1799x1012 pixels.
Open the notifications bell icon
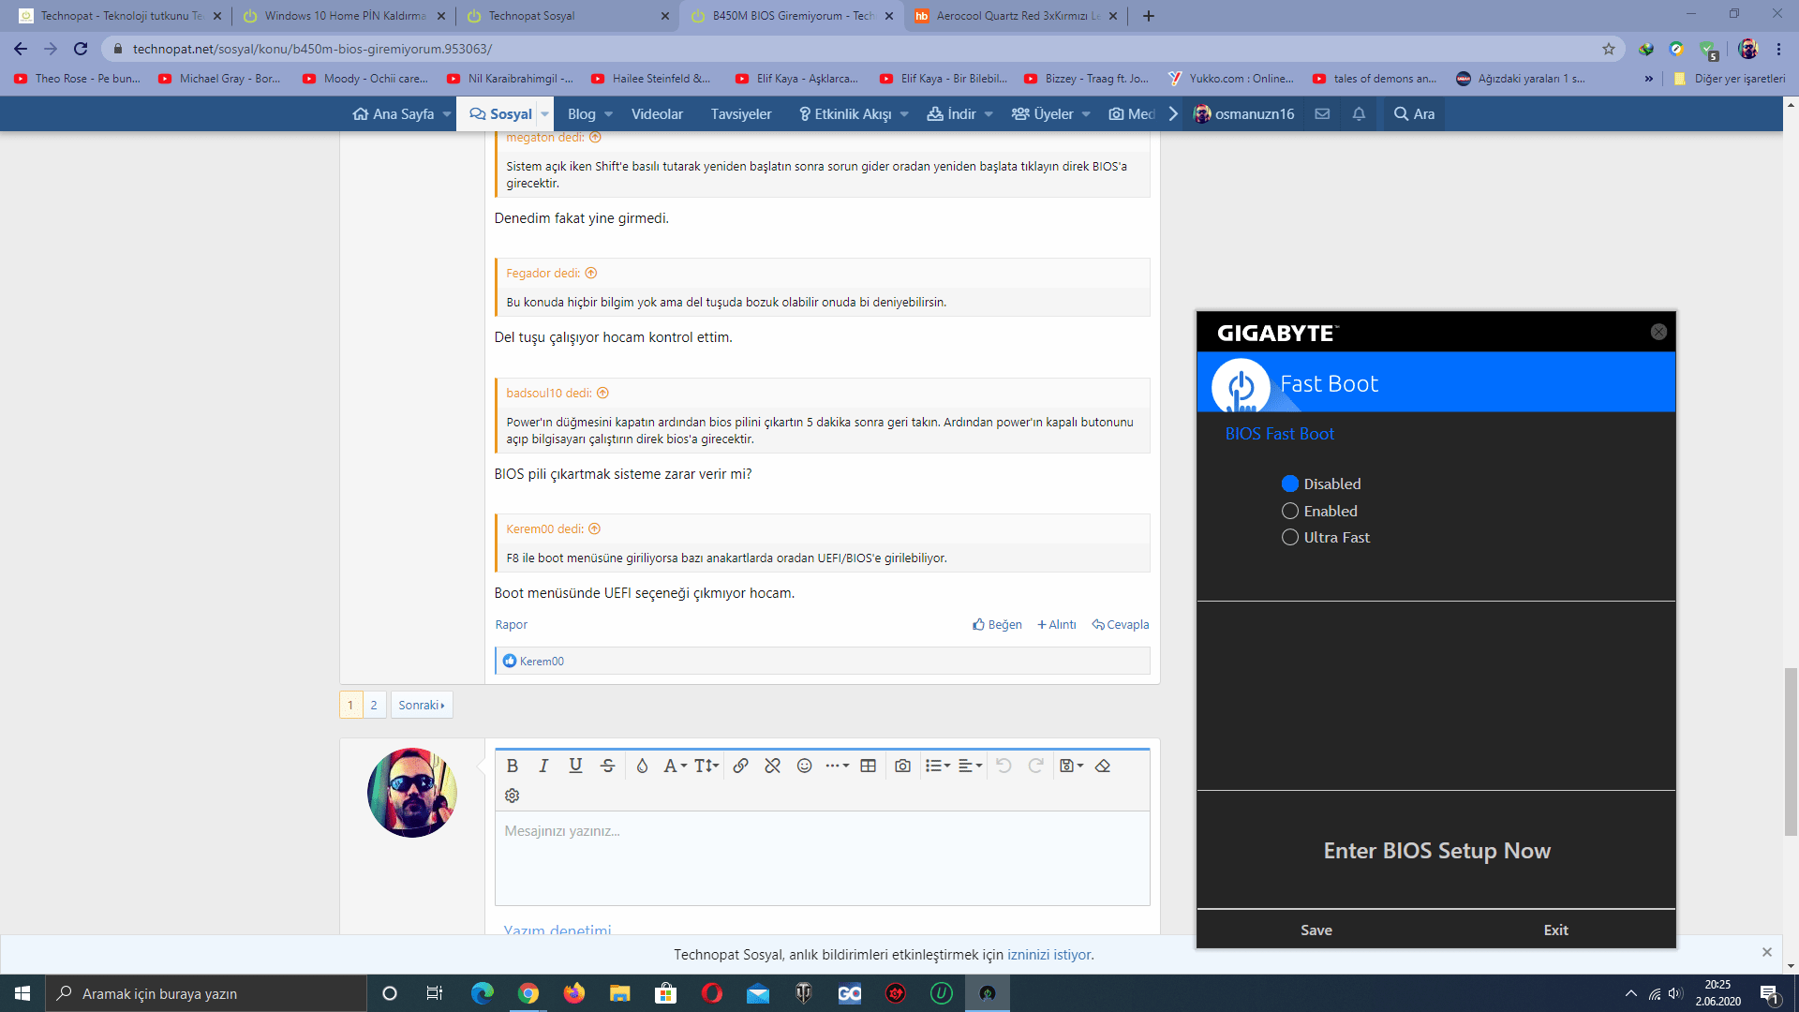click(x=1359, y=113)
